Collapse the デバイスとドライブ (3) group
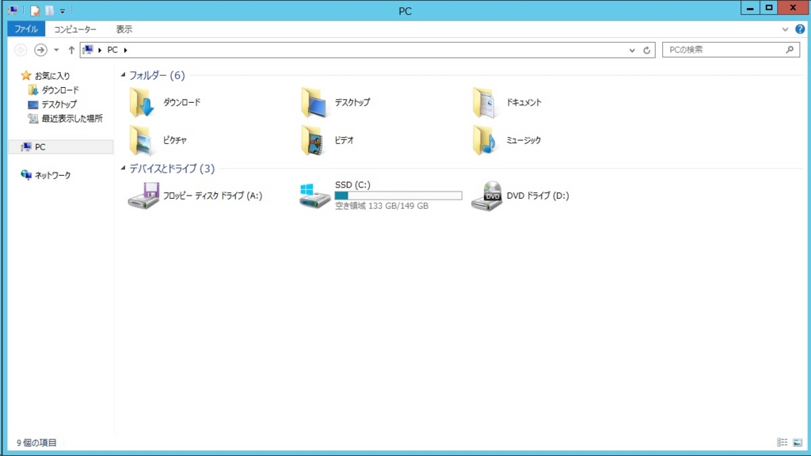This screenshot has height=456, width=811. 123,168
